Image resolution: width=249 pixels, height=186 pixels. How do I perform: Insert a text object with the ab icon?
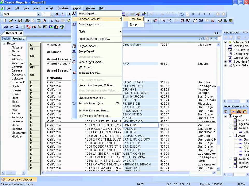point(6,27)
